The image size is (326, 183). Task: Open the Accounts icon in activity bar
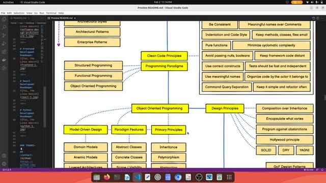click(x=4, y=156)
